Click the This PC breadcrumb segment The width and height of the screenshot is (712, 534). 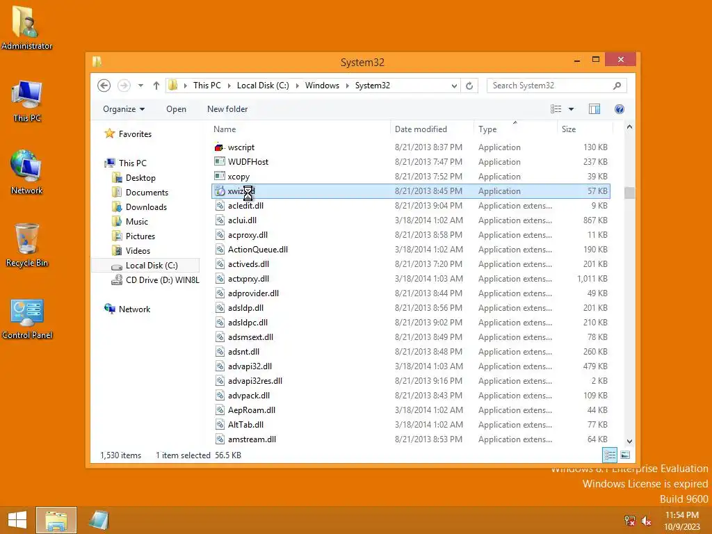[207, 86]
